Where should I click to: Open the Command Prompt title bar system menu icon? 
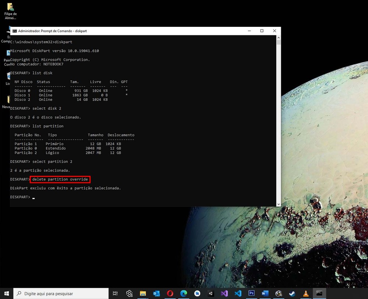coord(14,31)
